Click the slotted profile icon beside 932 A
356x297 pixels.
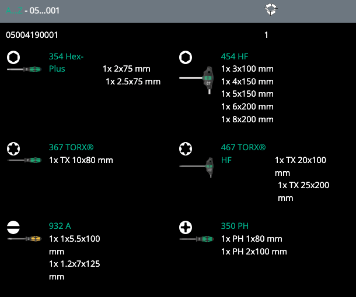tap(13, 226)
